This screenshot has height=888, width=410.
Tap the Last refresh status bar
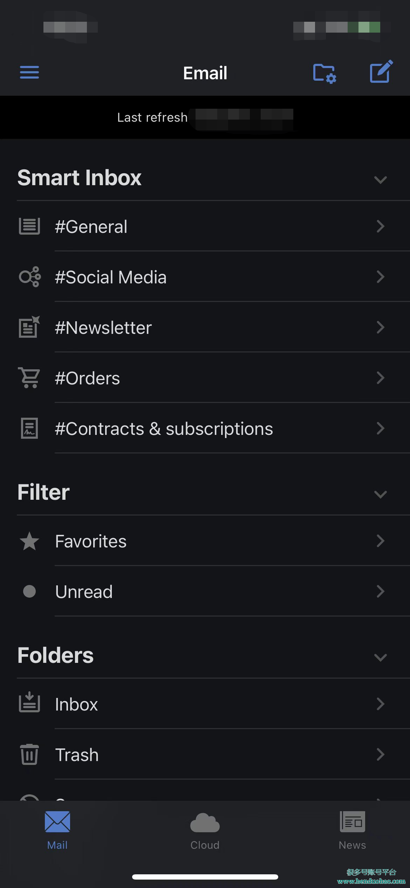click(x=205, y=117)
